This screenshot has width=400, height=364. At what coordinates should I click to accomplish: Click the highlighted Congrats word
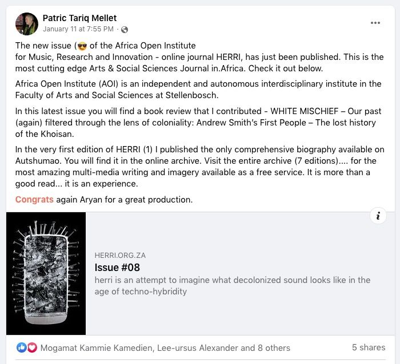(34, 200)
